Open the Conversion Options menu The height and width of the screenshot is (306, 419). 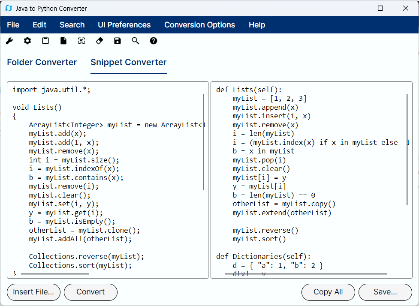coord(199,25)
